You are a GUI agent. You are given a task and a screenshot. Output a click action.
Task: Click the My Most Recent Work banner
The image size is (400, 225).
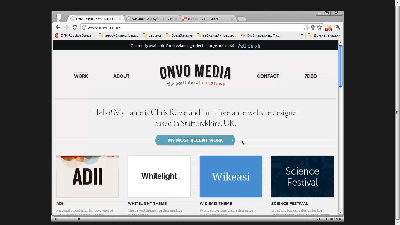tap(195, 140)
